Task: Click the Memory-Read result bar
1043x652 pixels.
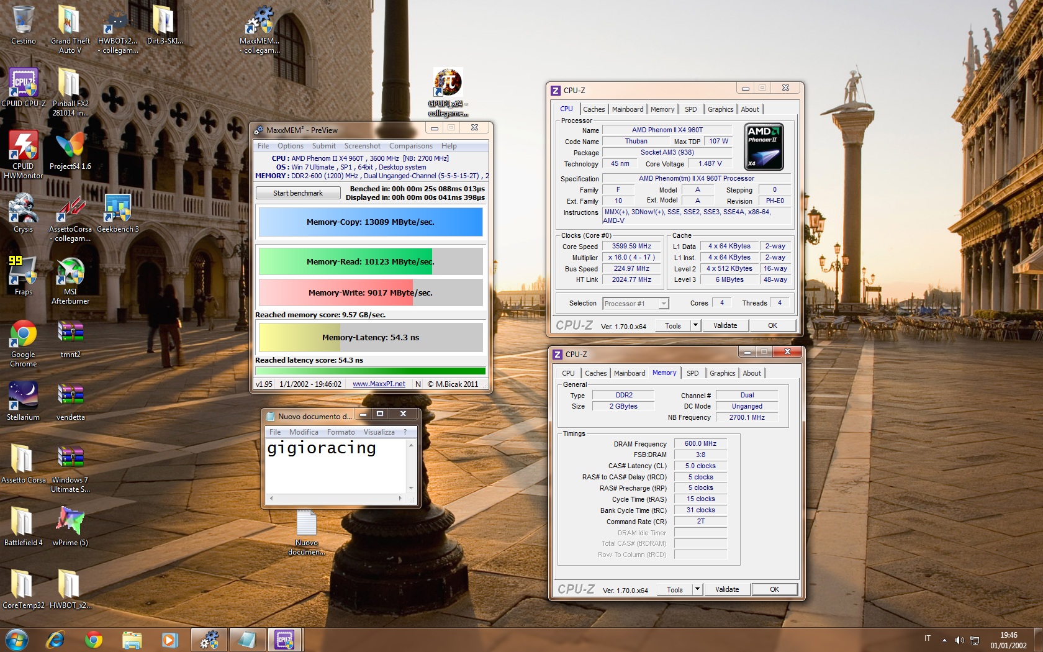Action: pyautogui.click(x=371, y=261)
